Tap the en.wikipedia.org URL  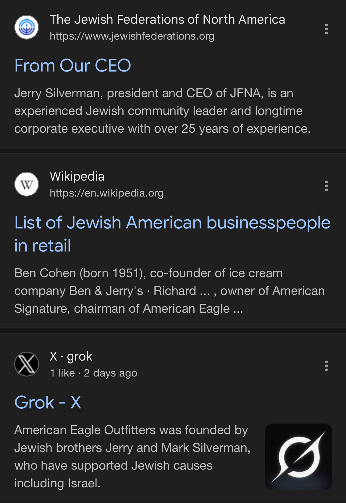[106, 193]
